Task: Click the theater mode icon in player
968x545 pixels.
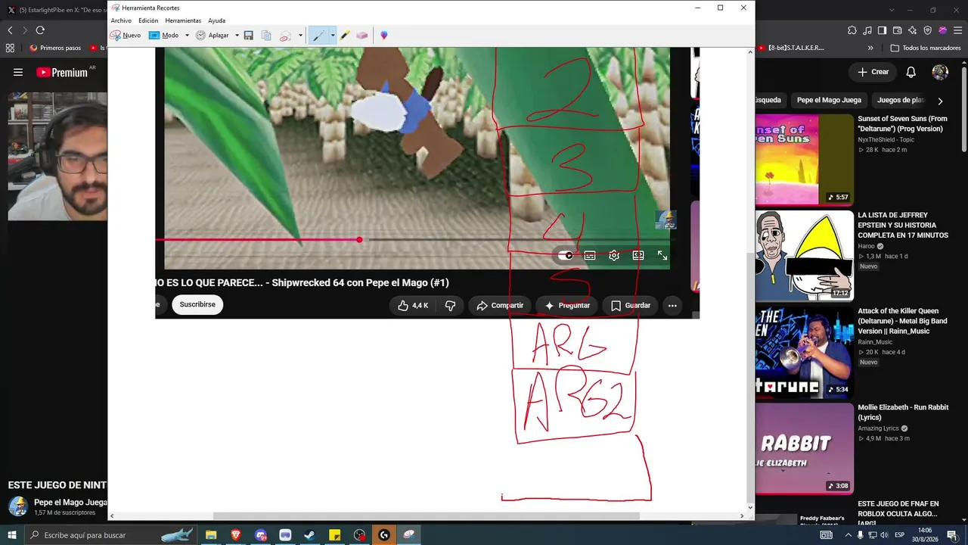Action: click(638, 256)
